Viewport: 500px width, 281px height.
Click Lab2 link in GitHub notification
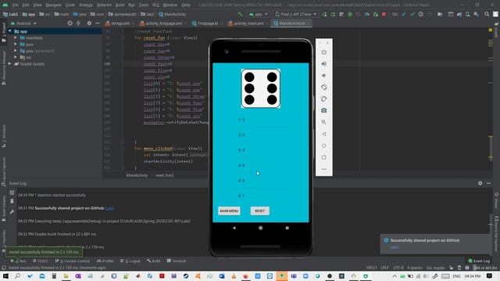(x=395, y=247)
